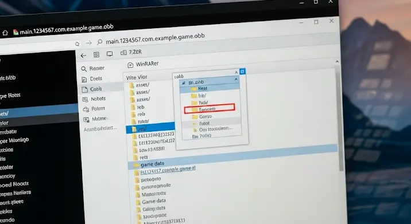Open the gıcbopeto folder

(x=148, y=180)
